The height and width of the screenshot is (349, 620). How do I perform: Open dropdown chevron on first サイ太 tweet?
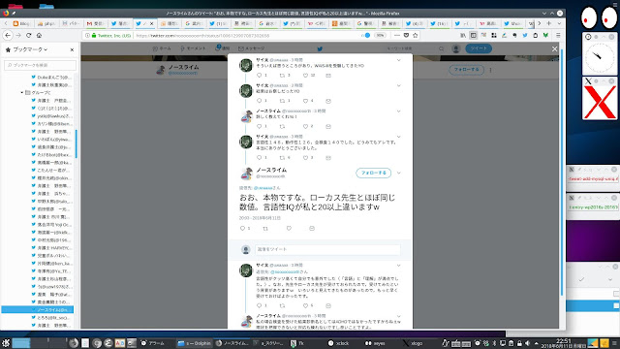pyautogui.click(x=398, y=60)
